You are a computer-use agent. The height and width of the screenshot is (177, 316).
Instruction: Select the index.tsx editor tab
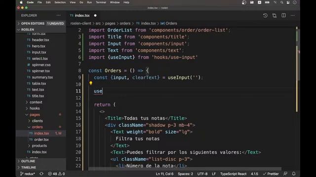click(x=82, y=15)
